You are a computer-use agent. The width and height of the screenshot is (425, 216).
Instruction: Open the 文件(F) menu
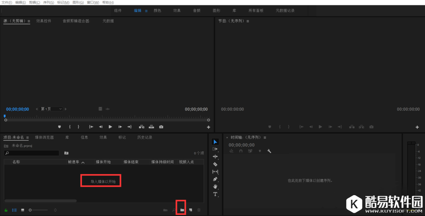click(x=7, y=3)
